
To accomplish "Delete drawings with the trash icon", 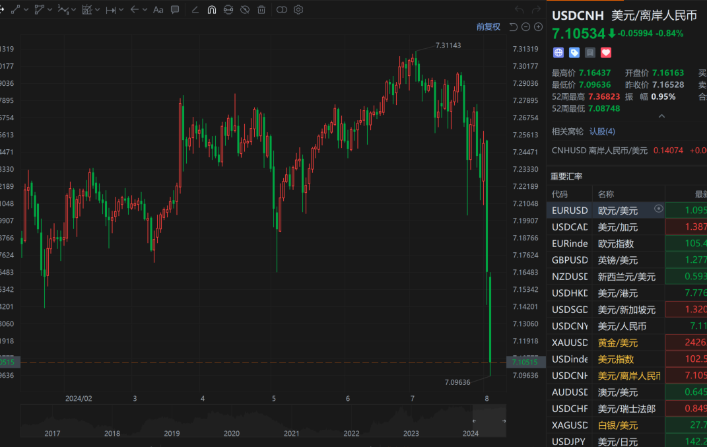I will point(261,10).
